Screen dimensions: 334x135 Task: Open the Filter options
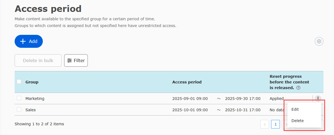pos(76,60)
